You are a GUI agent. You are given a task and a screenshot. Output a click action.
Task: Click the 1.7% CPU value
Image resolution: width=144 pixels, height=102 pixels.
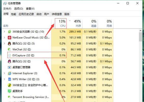[x=62, y=32]
